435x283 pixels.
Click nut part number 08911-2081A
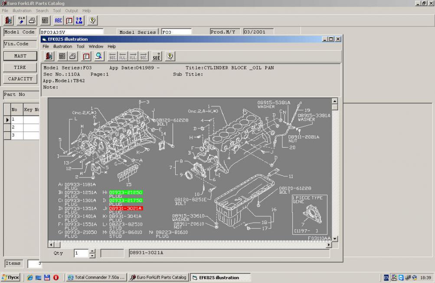click(x=304, y=137)
